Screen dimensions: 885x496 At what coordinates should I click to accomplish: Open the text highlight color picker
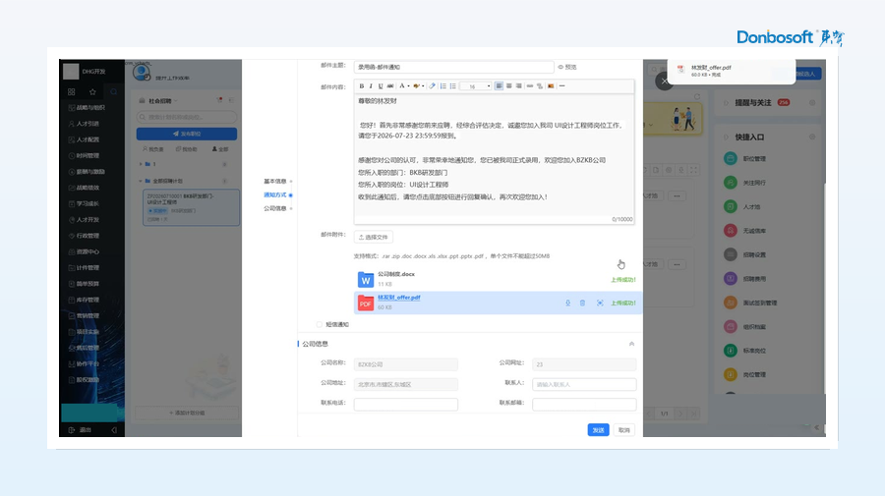[x=418, y=86]
